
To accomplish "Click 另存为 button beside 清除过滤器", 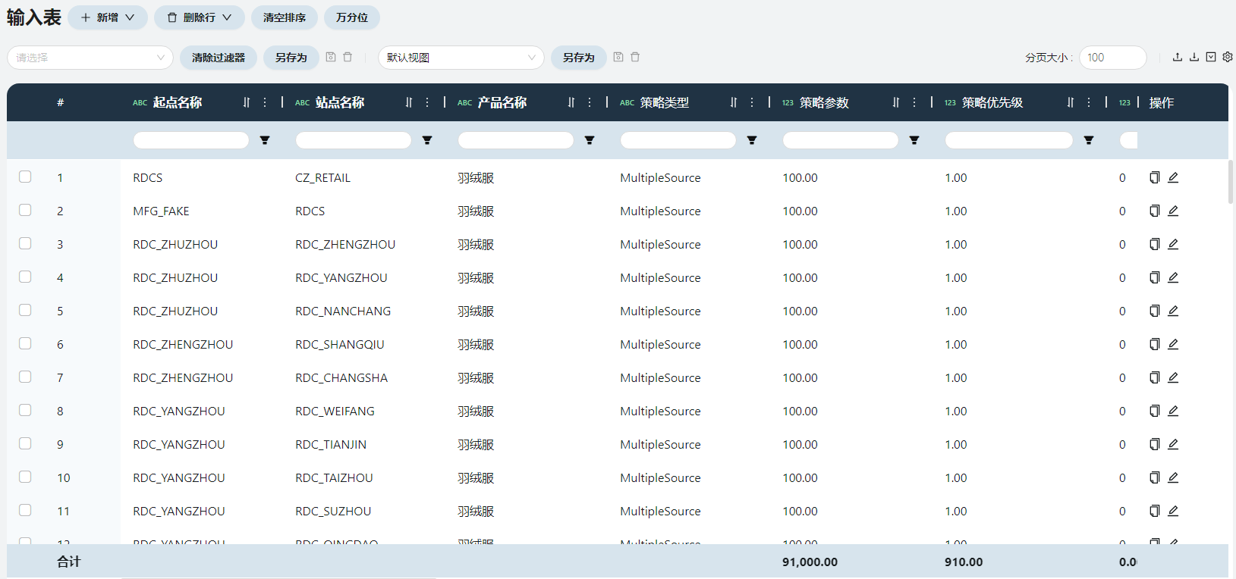I will pos(291,58).
